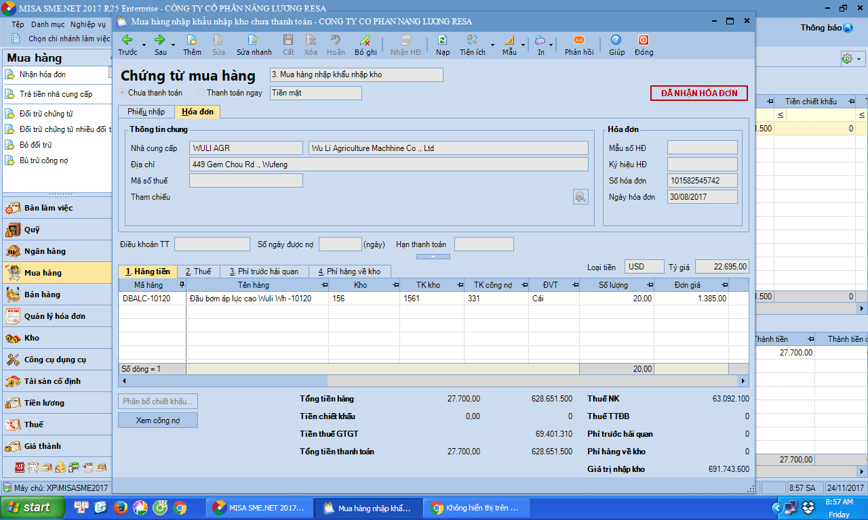Click the Xem công nợ button
The image size is (868, 520).
(x=158, y=420)
